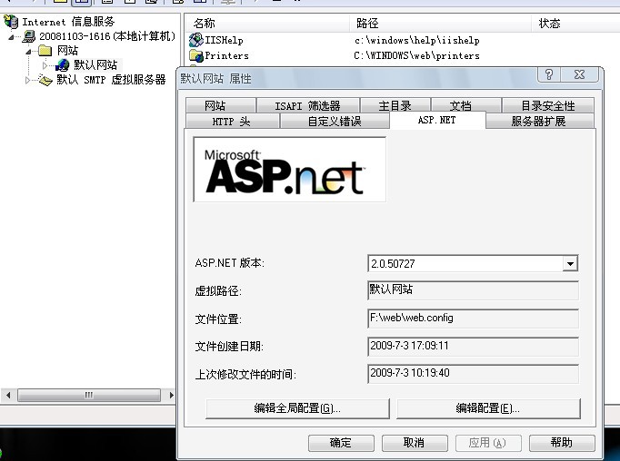
Task: Click the 默认 SMTP 虚拟服务器 icon
Action: tap(45, 80)
